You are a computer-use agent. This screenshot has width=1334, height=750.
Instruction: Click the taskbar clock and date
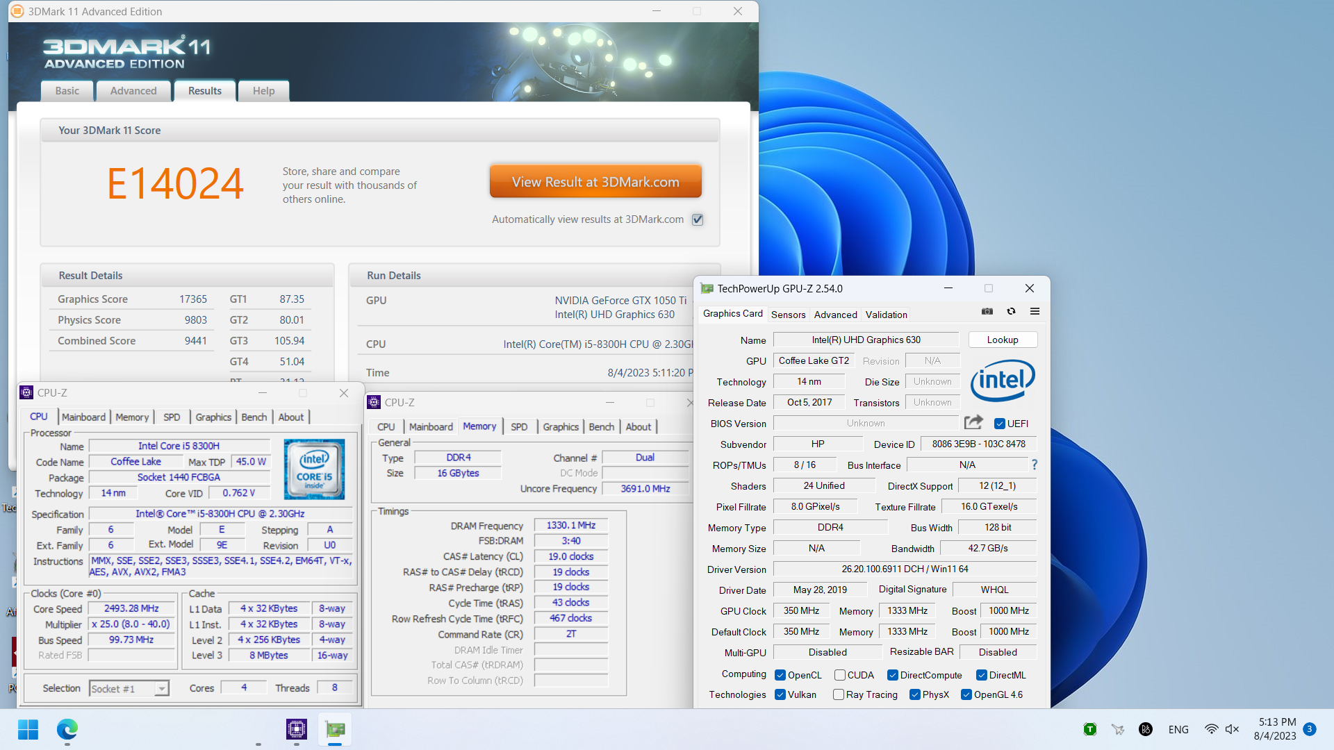[1275, 729]
